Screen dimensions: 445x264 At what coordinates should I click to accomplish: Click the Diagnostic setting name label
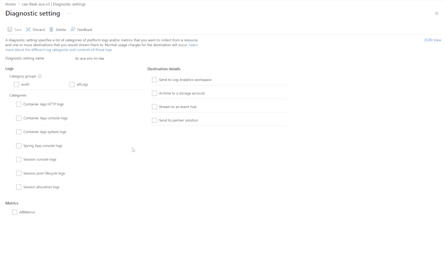[x=24, y=58]
